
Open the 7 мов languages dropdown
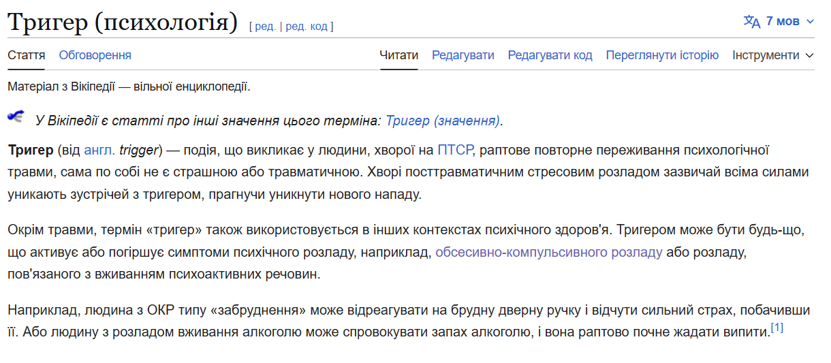coord(779,21)
